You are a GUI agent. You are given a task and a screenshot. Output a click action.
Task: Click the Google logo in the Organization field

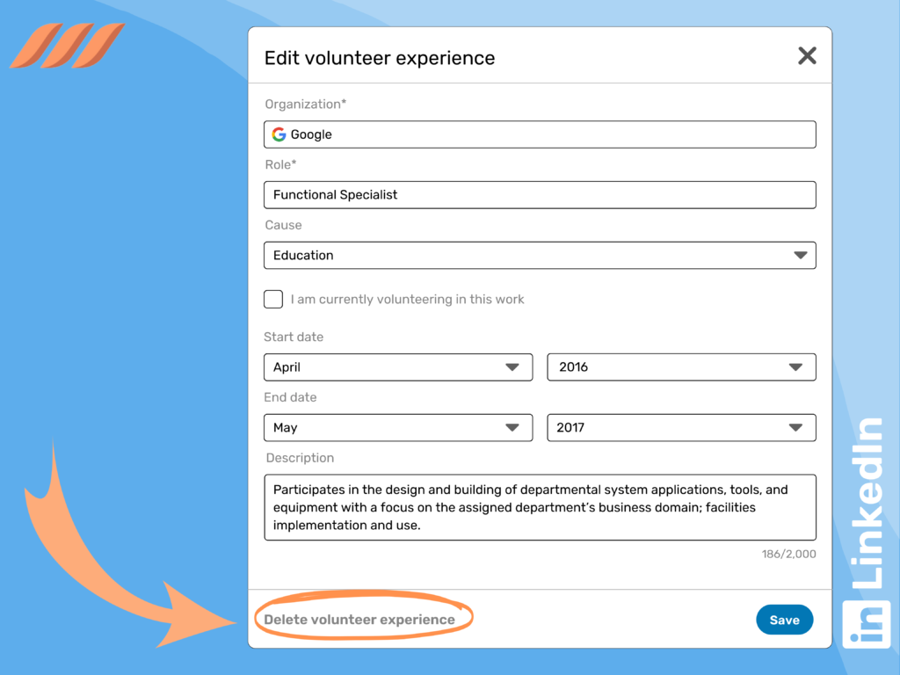click(279, 134)
